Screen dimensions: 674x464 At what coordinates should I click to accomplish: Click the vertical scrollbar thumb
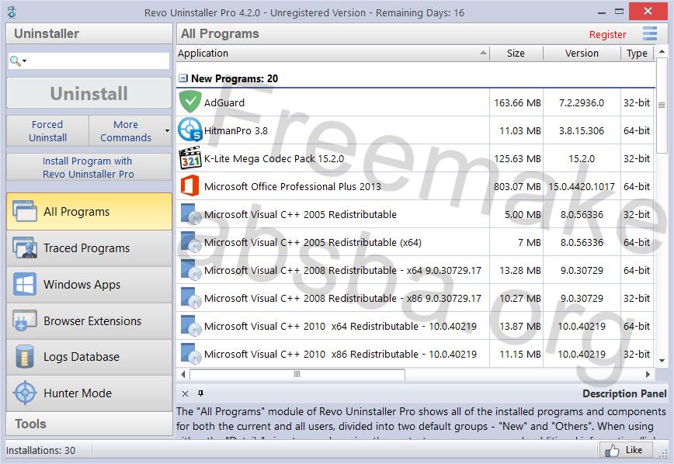(x=662, y=106)
